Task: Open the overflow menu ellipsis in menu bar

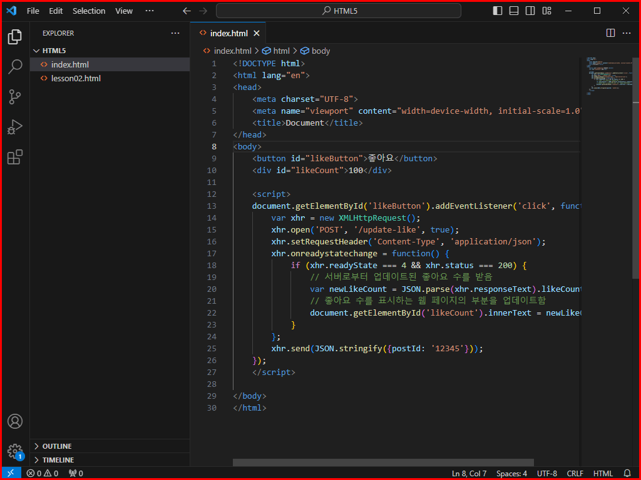Action: click(x=150, y=11)
